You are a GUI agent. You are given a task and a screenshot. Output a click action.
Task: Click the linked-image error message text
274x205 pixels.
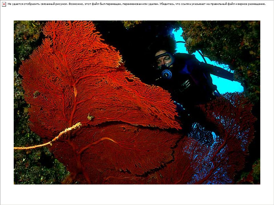tap(136, 4)
